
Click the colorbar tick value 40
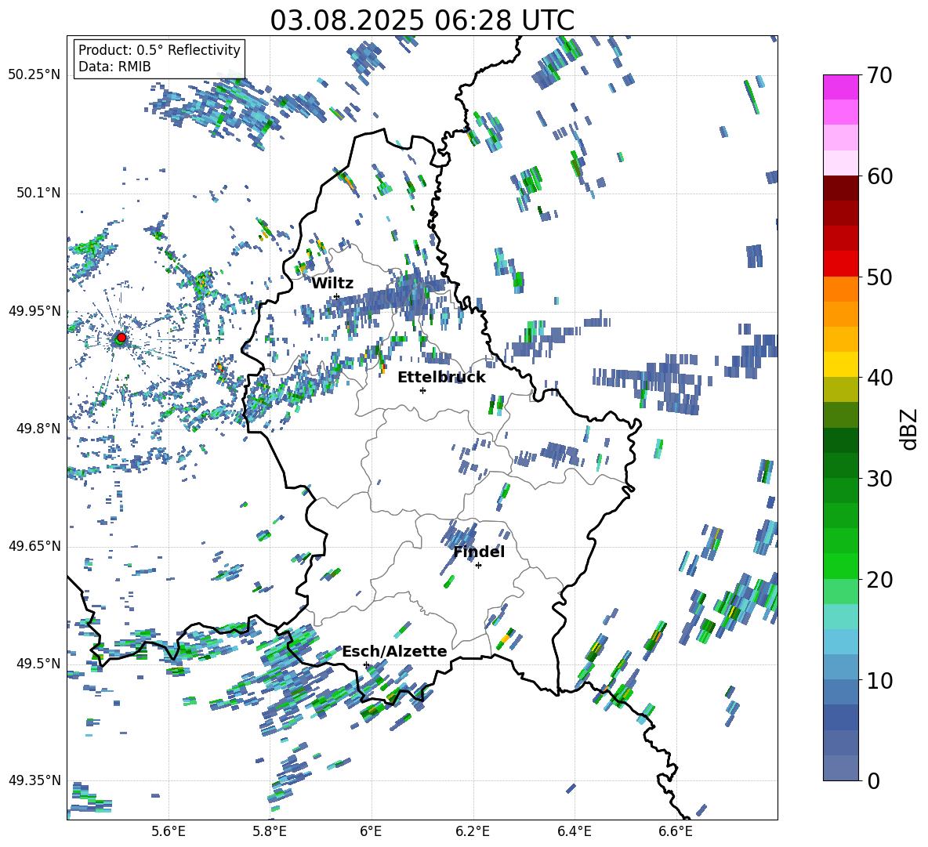point(879,378)
